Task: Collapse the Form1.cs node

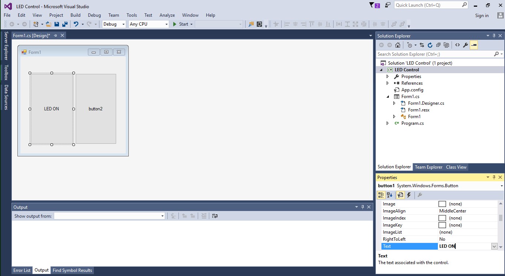Action: click(388, 97)
